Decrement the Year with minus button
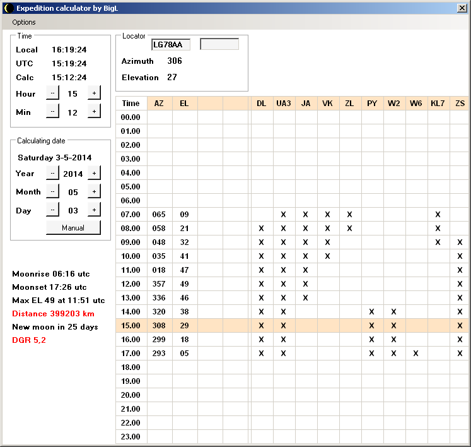This screenshot has height=447, width=471. pyautogui.click(x=52, y=173)
